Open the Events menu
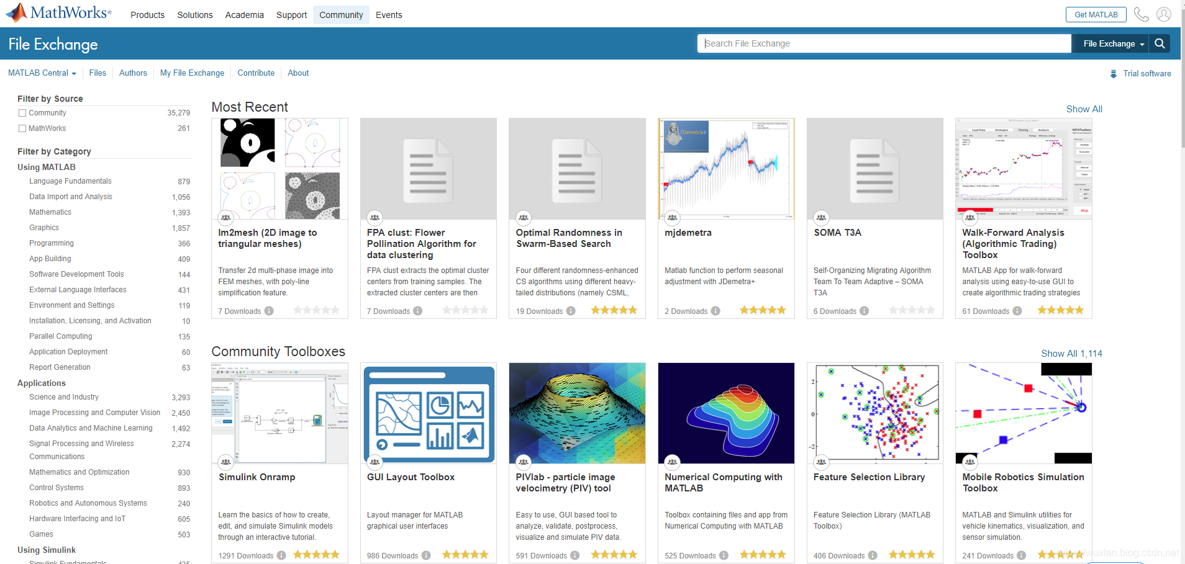Viewport: 1185px width, 564px height. (x=389, y=15)
